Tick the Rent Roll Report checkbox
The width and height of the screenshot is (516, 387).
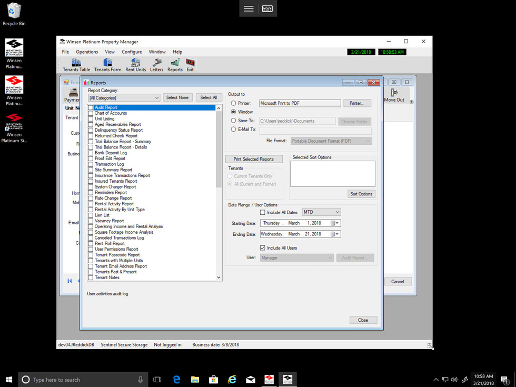(x=91, y=243)
